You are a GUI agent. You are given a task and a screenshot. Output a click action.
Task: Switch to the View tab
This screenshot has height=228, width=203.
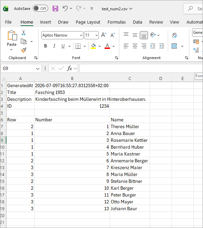pos(174,22)
